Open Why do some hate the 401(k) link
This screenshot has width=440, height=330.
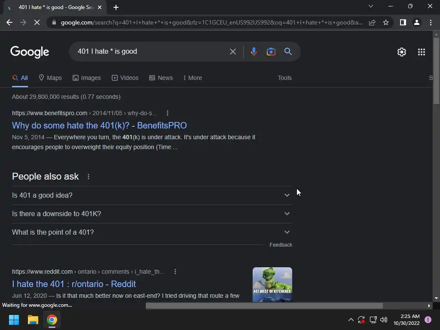pos(99,125)
